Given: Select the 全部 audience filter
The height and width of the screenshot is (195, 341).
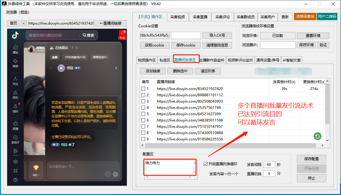Looking at the screenshot, I should tap(55, 57).
